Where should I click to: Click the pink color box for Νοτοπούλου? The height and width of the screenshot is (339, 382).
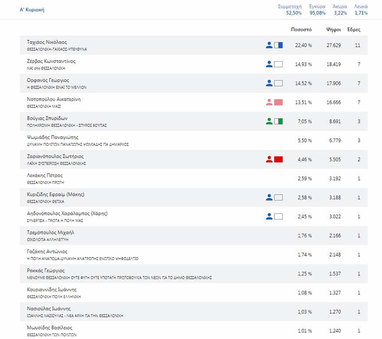pyautogui.click(x=278, y=102)
